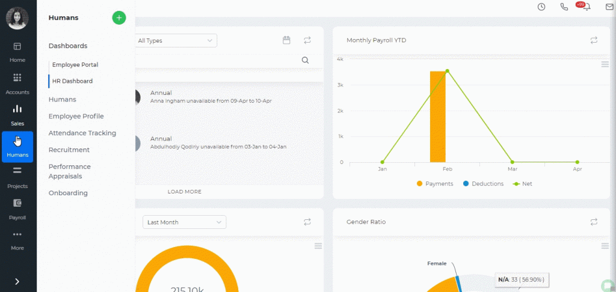
Task: Open the Projects module
Action: point(17,178)
